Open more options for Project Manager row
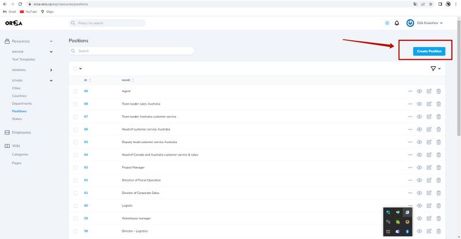 [410, 168]
